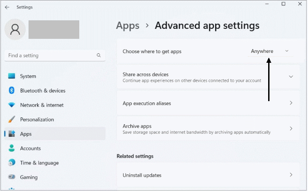Select the System monitor icon
Viewport: 308px width, 191px height.
coord(12,76)
